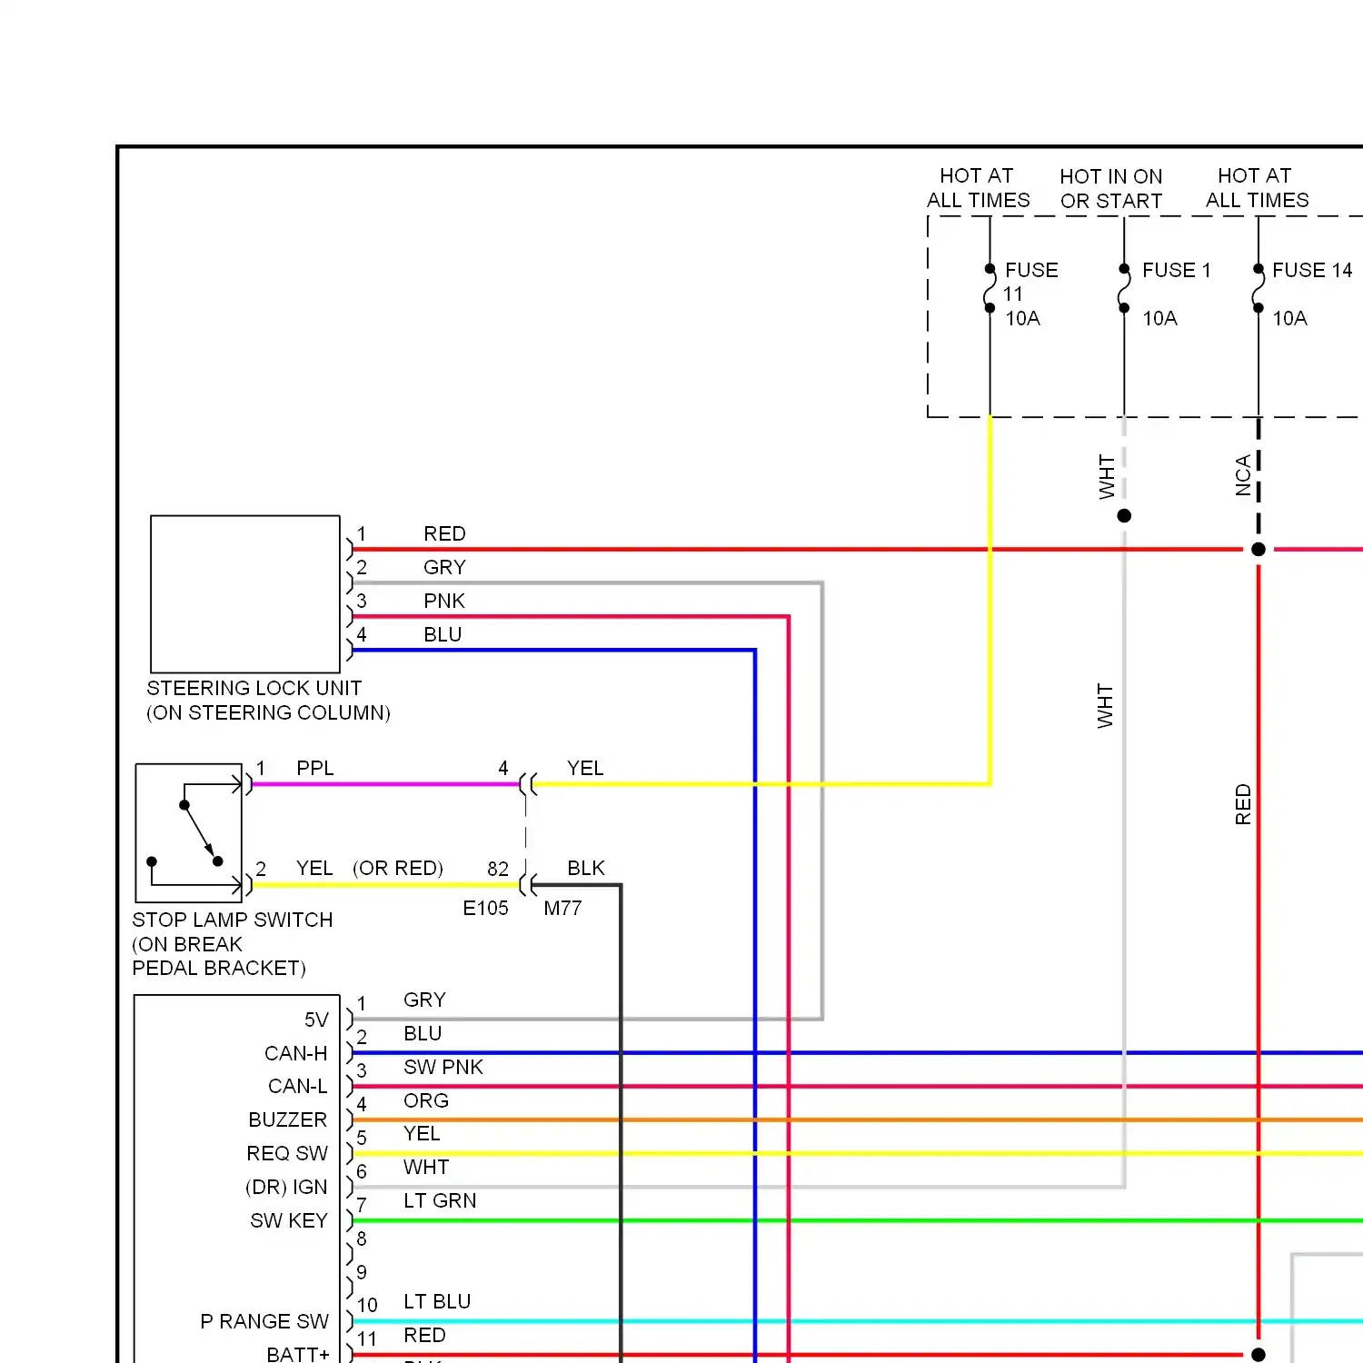Select the 'P RANGE SW' terminal label
The height and width of the screenshot is (1363, 1363).
click(264, 1321)
